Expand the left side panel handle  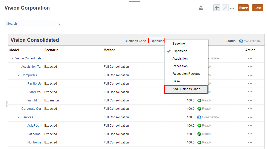point(7,104)
